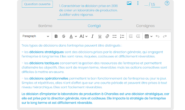
Task: Switch to the Barême tab
Action: pos(45,26)
